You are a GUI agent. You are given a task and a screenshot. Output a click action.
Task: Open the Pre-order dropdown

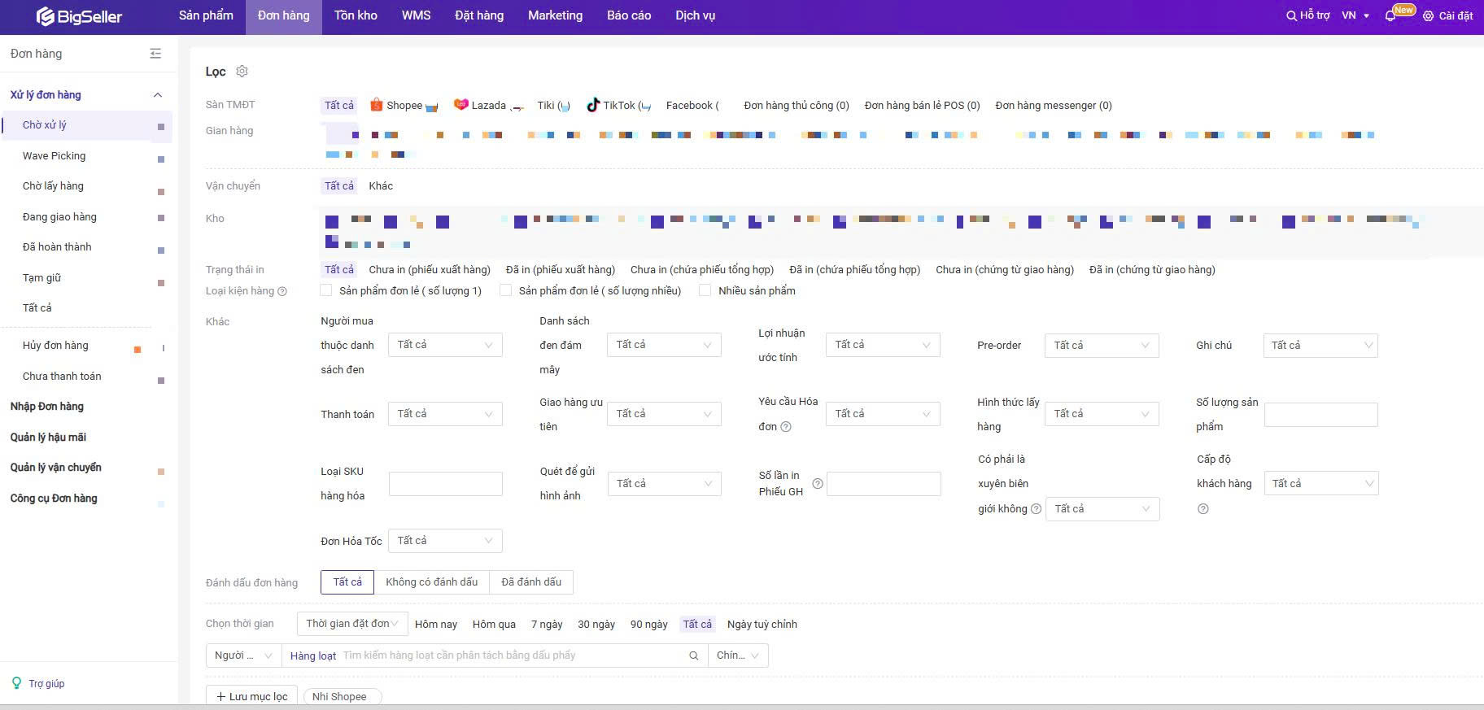1101,346
